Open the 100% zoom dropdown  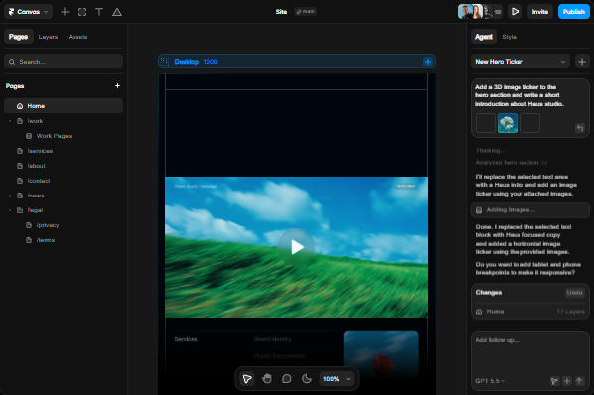click(336, 379)
